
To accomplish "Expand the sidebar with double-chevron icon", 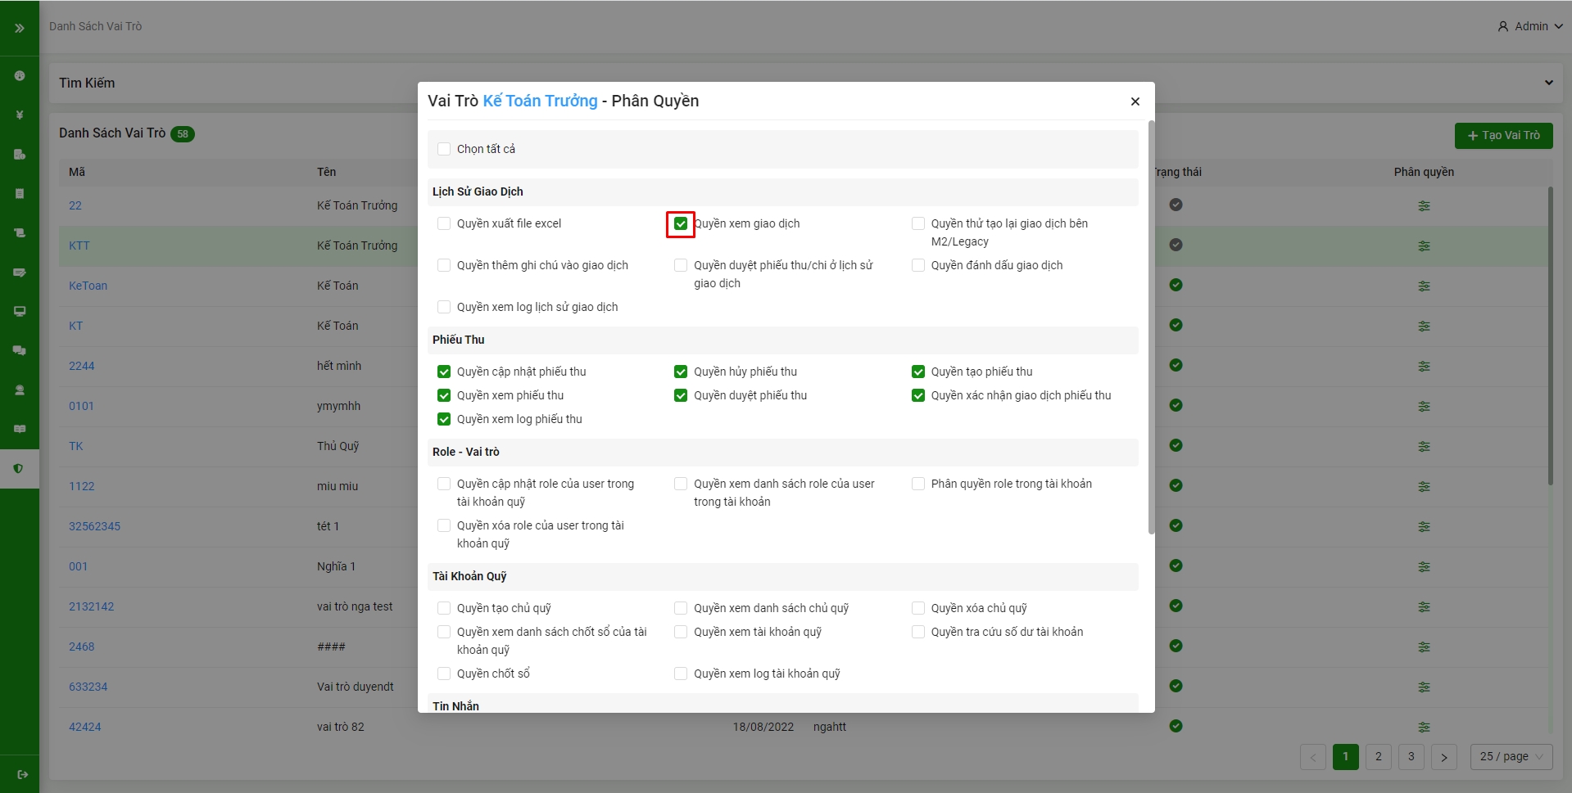I will (20, 28).
